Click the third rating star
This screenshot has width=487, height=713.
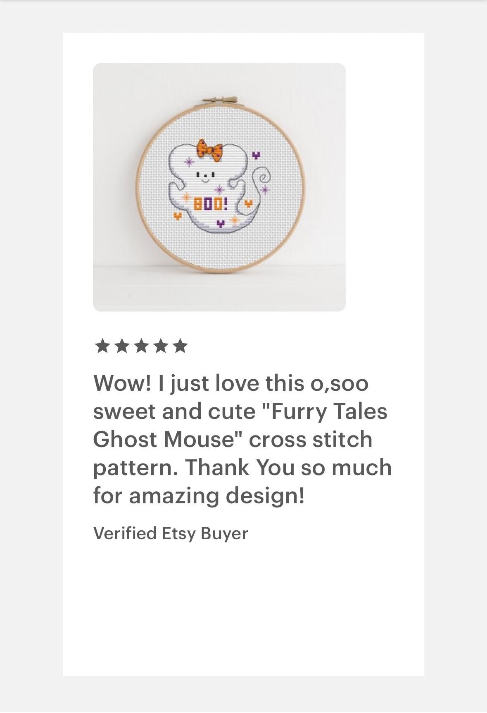[x=141, y=346]
